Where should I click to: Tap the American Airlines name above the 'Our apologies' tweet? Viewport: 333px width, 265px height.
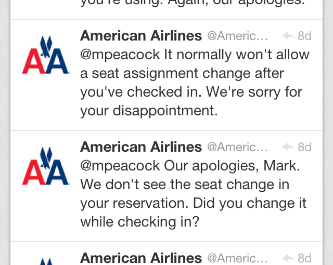[141, 147]
